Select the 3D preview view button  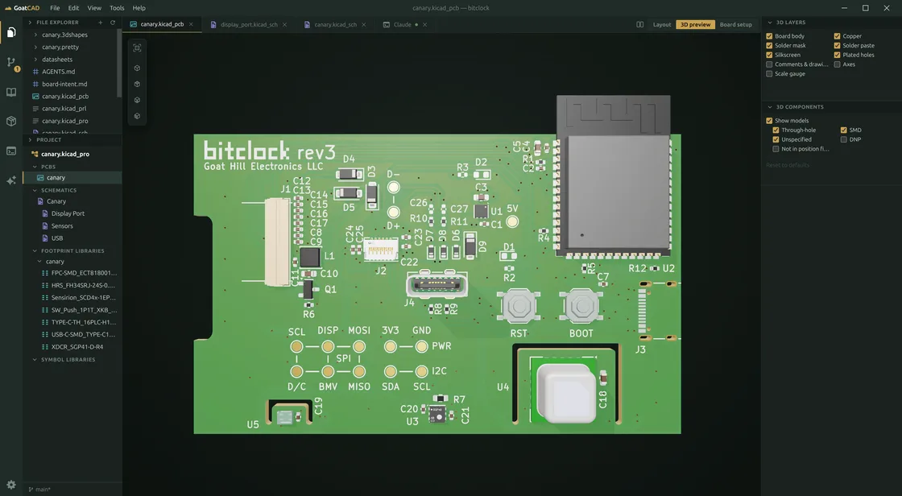tap(696, 25)
